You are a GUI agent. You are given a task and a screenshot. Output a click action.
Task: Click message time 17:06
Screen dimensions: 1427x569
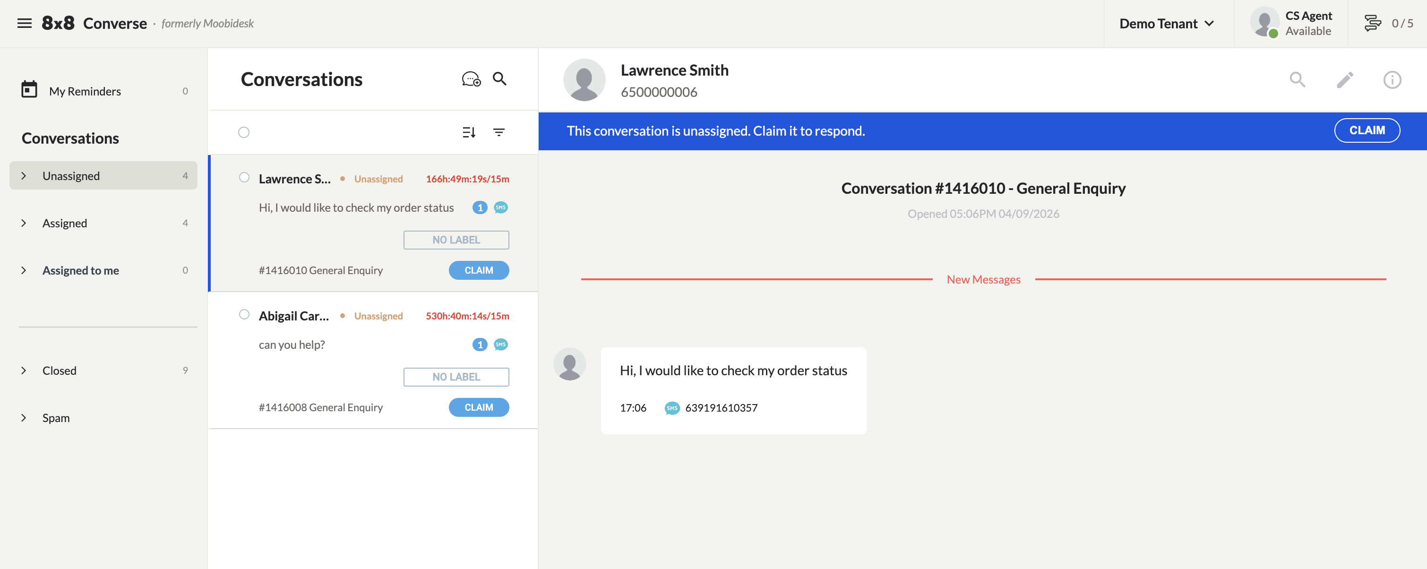click(633, 408)
